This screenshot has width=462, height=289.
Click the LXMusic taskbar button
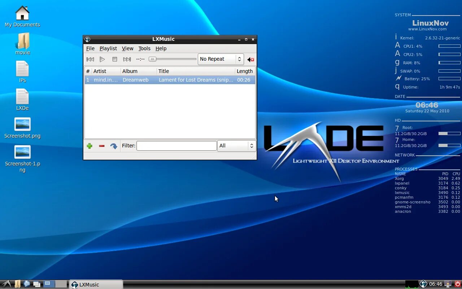(x=96, y=285)
